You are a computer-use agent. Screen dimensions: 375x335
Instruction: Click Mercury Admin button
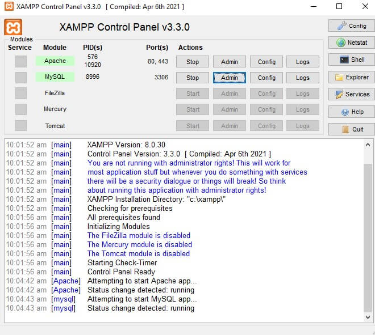230,109
